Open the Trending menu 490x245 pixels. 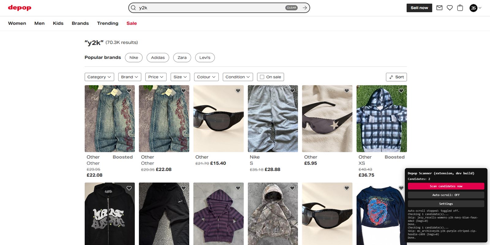coord(107,23)
